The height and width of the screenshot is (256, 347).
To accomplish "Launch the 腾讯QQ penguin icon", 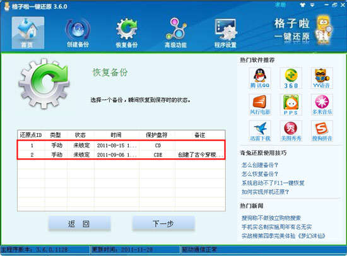I will click(260, 78).
